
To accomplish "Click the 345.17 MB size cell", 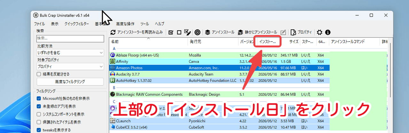I will pyautogui.click(x=289, y=55).
